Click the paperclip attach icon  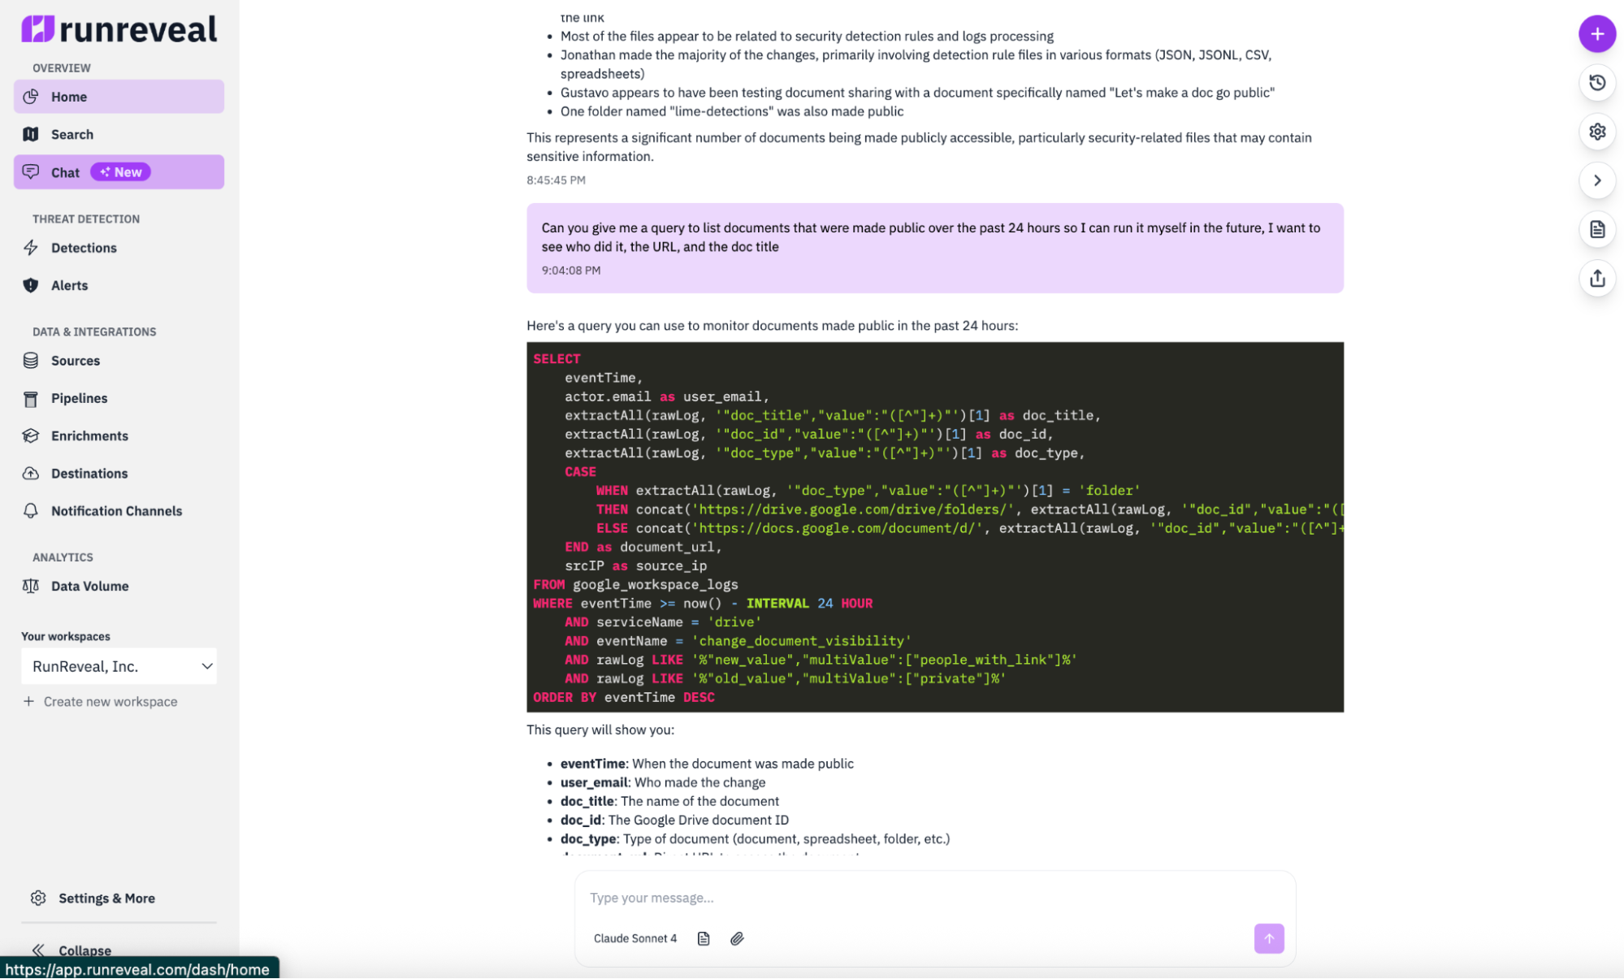click(737, 938)
